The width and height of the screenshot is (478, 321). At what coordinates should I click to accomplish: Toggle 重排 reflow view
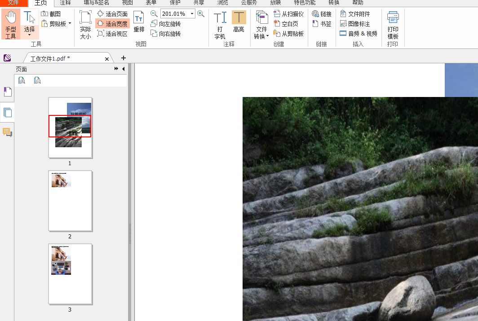pos(139,25)
